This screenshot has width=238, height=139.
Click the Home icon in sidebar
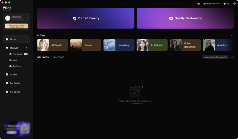tap(7, 39)
